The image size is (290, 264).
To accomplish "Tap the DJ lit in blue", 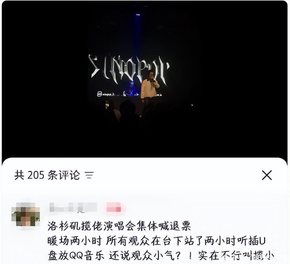I will [131, 89].
